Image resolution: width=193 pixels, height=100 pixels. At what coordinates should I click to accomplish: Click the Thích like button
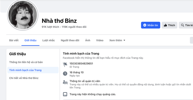[169, 25]
